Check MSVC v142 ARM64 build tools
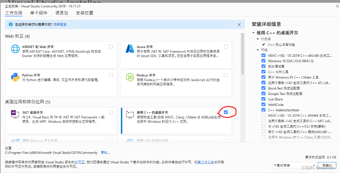 263,115
